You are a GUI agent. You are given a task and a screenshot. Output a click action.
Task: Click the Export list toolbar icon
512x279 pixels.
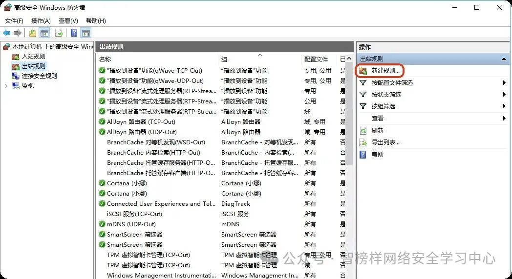(x=59, y=33)
